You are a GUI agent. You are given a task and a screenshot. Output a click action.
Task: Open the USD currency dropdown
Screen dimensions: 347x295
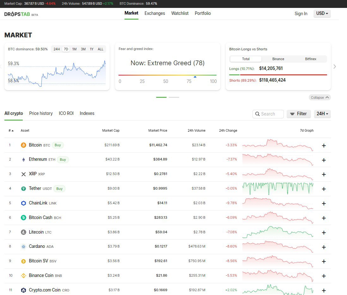tap(322, 14)
